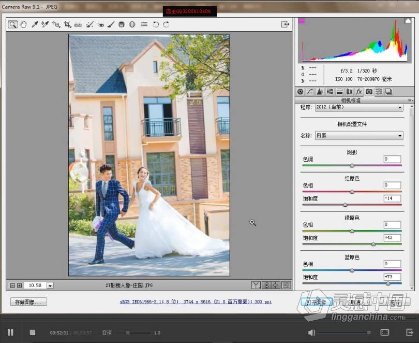This screenshot has height=343, width=419.
Task: Switch to the Basic panel tab
Action: 300,92
